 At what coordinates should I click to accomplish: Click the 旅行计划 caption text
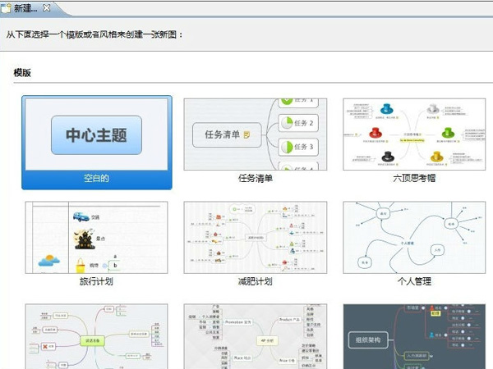(96, 281)
